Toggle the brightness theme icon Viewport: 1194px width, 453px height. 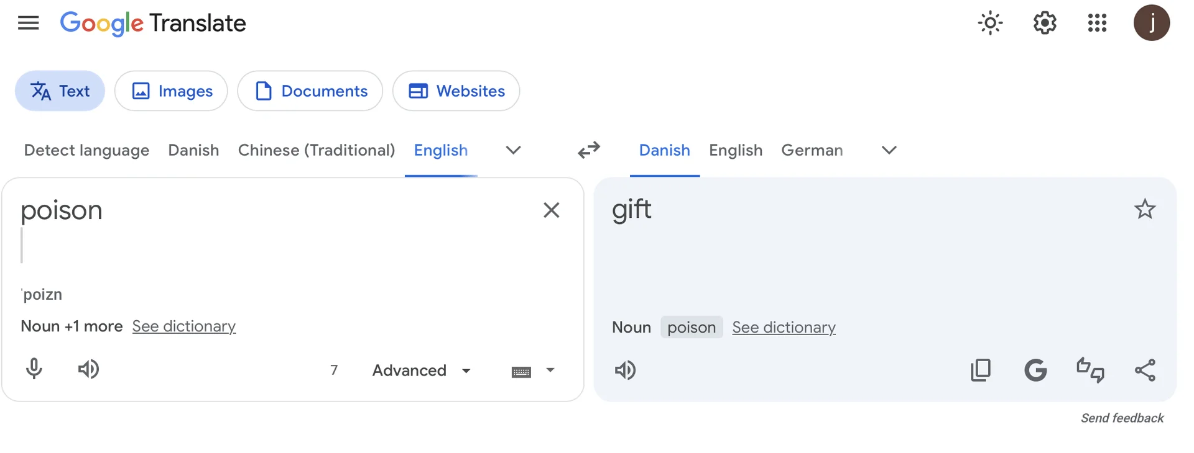click(990, 24)
